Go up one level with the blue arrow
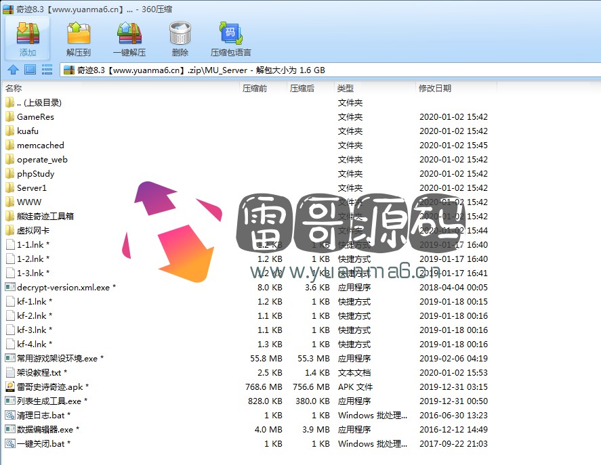Image resolution: width=601 pixels, height=465 pixels. pyautogui.click(x=13, y=70)
